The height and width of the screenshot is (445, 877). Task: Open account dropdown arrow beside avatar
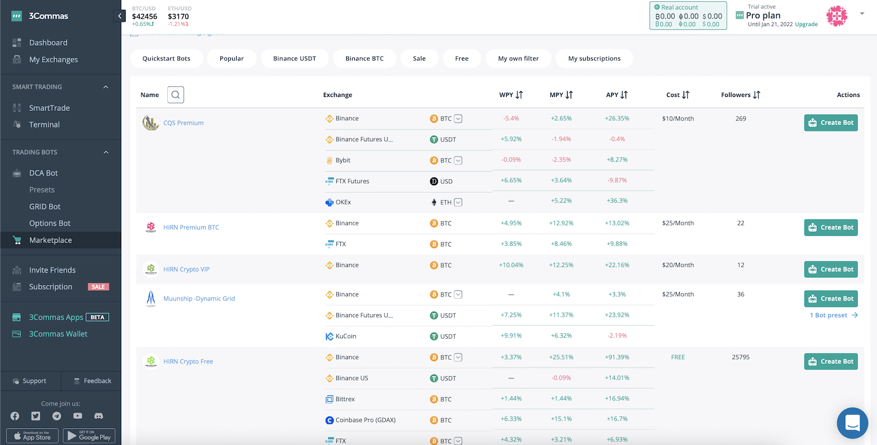862,13
